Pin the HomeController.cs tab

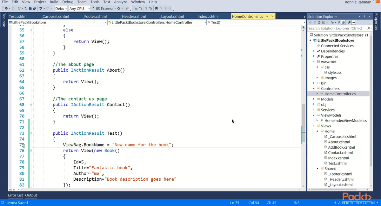coord(267,16)
